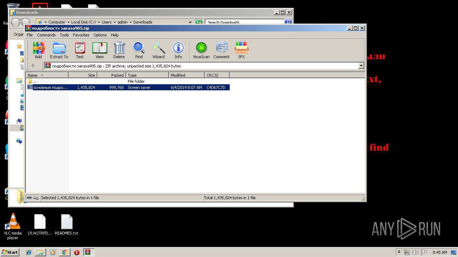Click the '1,435,824' size cell

[x=86, y=87]
